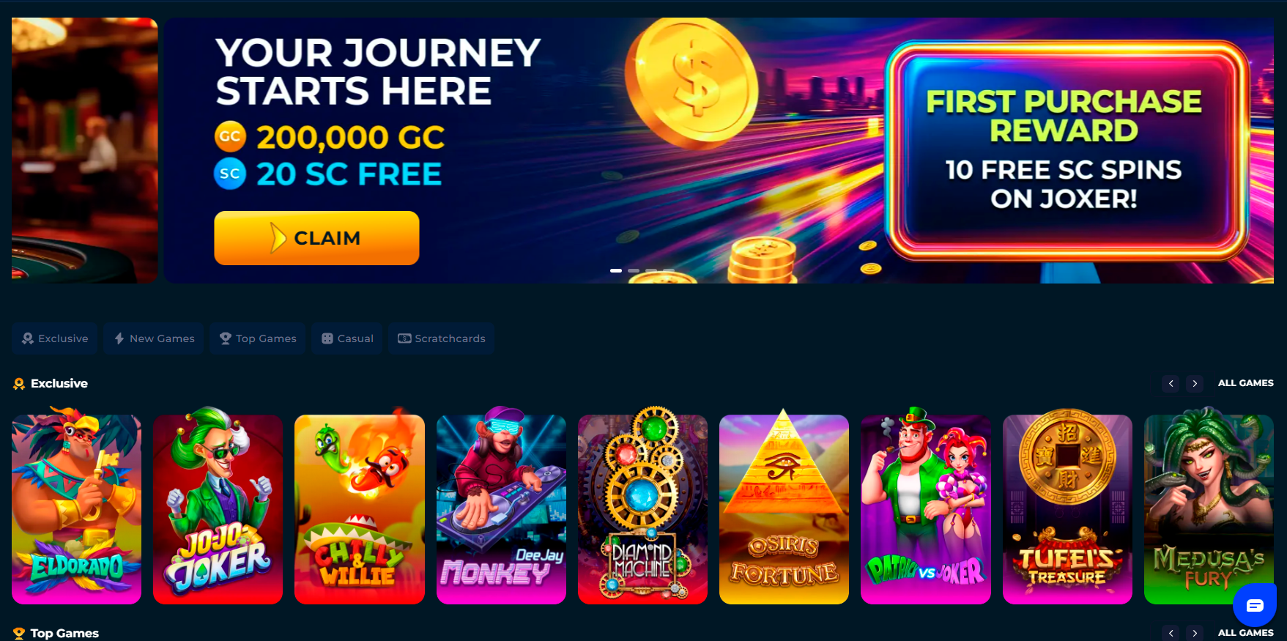Viewport: 1287px width, 641px height.
Task: Claim the 200,000 GC welcome offer
Action: pos(316,238)
